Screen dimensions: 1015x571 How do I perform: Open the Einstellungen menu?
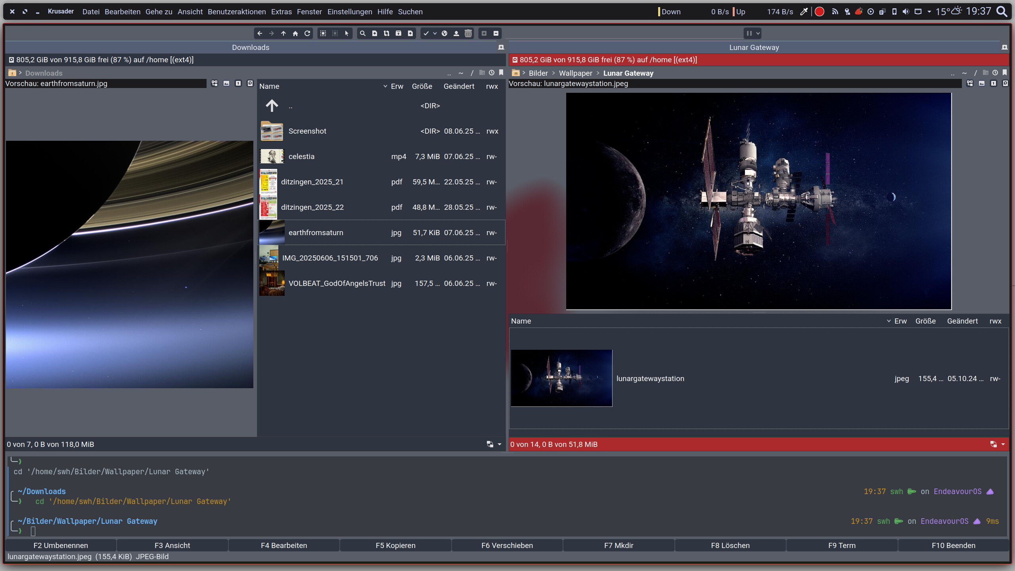tap(350, 11)
